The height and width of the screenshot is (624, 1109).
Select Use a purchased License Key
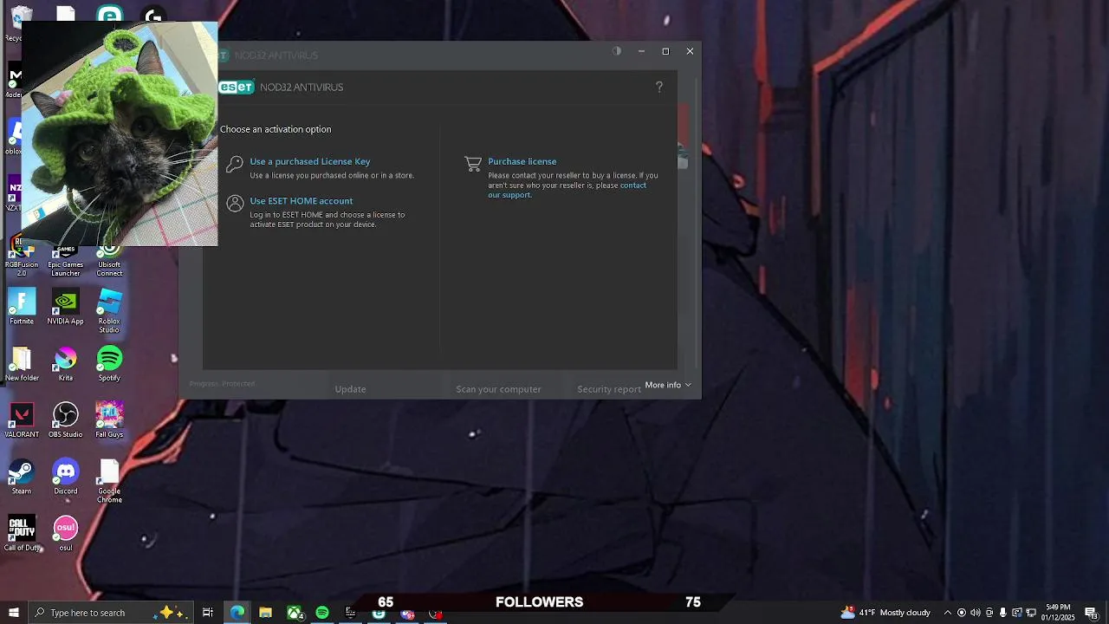click(309, 161)
